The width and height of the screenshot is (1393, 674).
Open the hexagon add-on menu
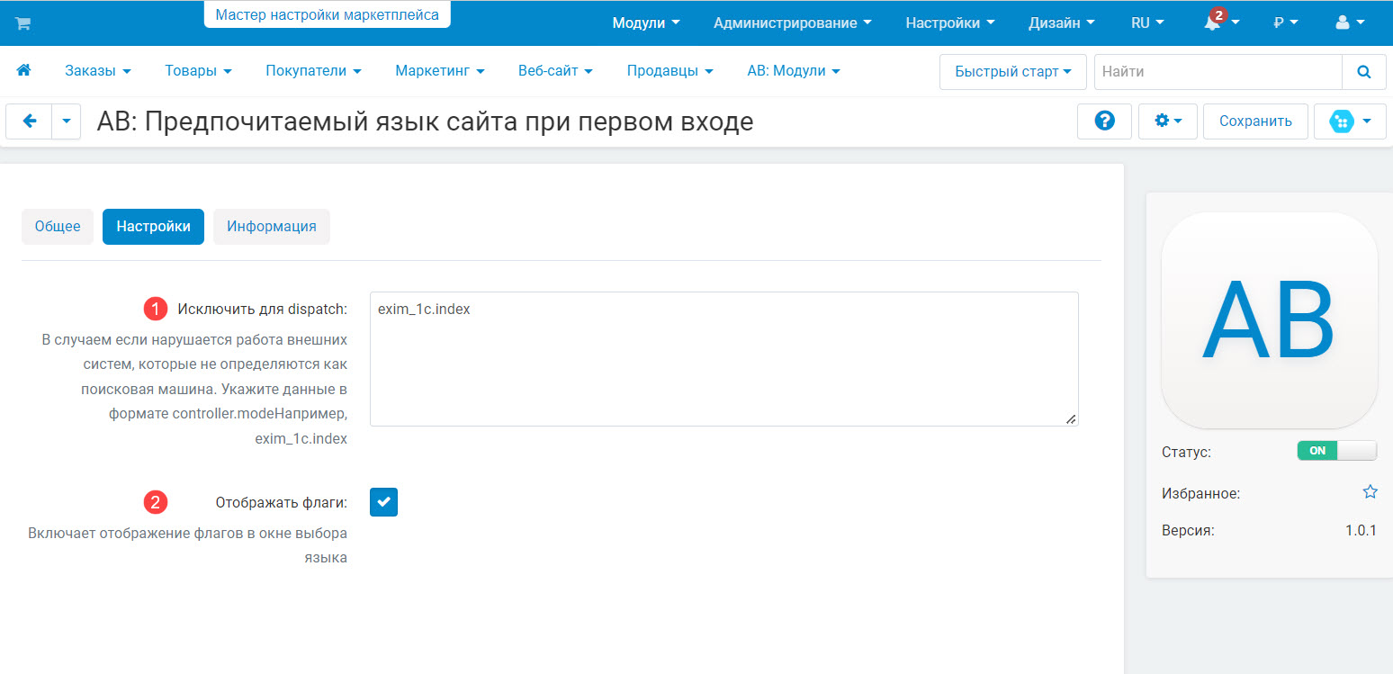(x=1350, y=121)
